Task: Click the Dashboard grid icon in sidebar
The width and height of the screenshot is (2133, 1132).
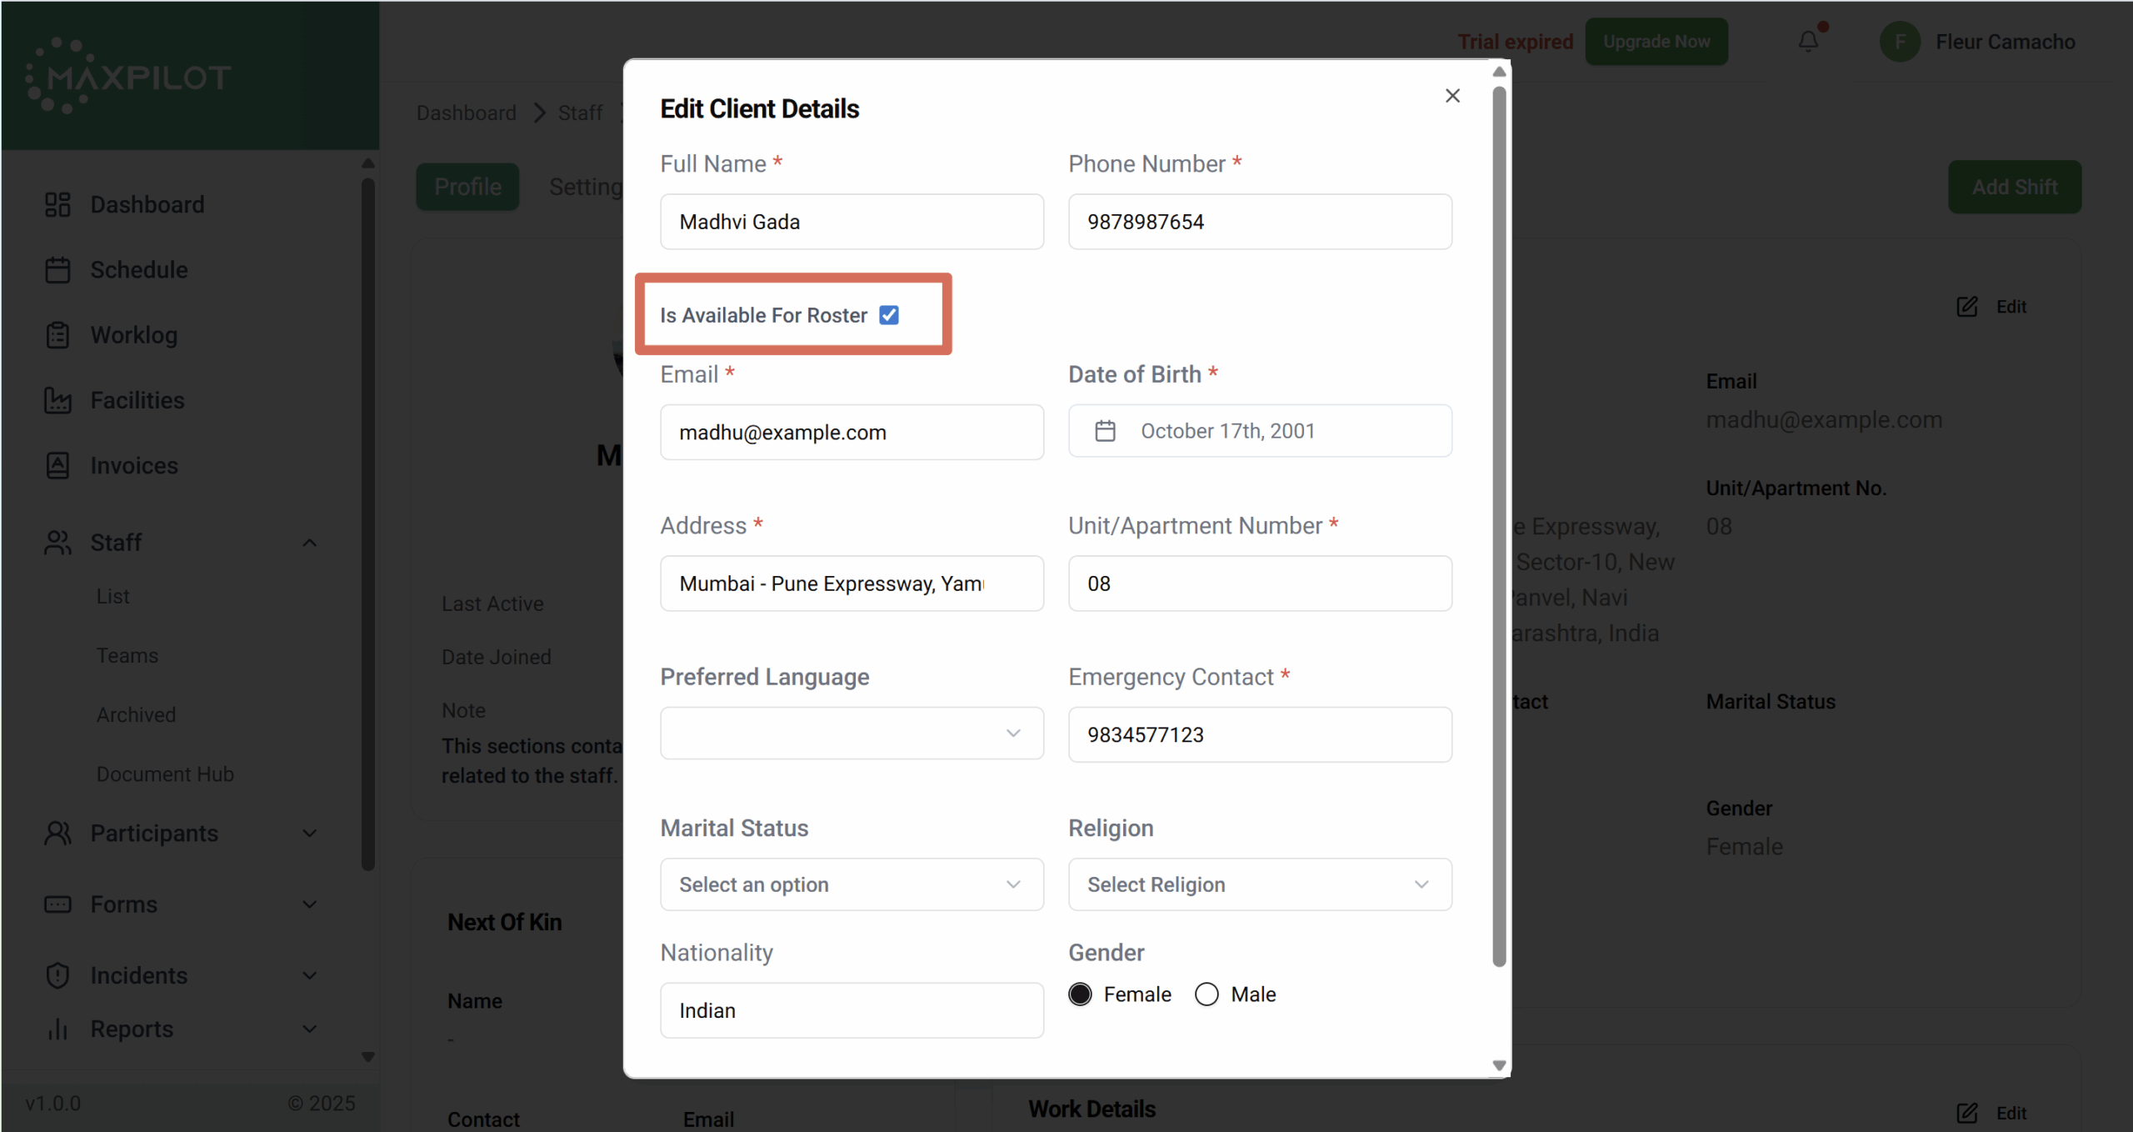Action: [57, 204]
